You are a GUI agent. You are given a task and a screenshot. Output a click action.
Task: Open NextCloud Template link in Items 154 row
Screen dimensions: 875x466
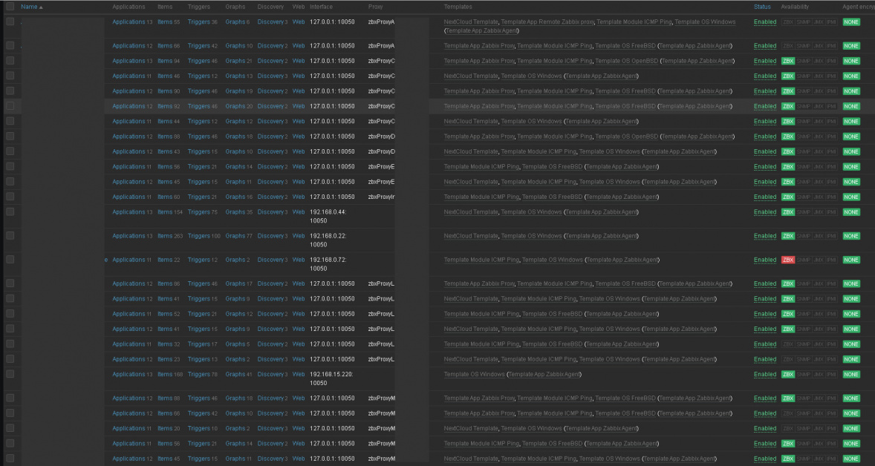471,211
